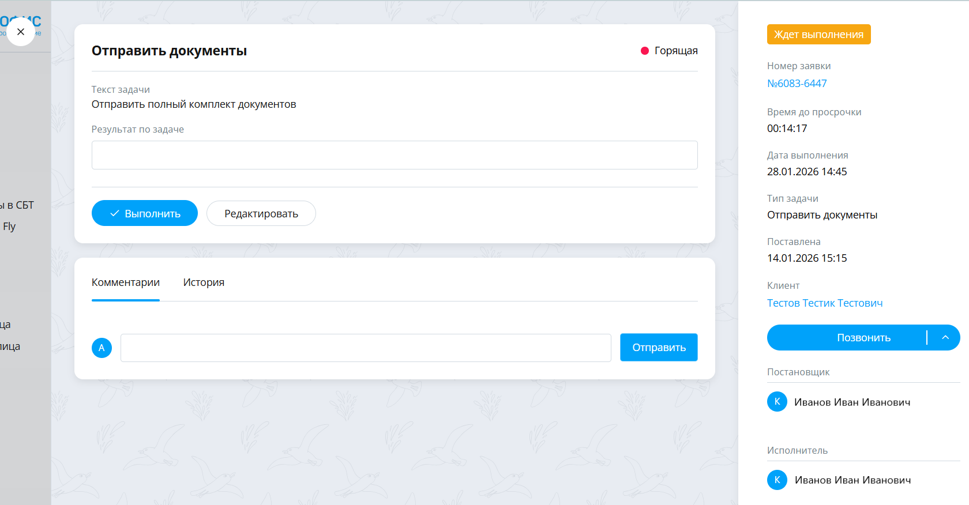Expand the Позвонить button chevron menu
This screenshot has height=505, width=969.
tap(945, 338)
